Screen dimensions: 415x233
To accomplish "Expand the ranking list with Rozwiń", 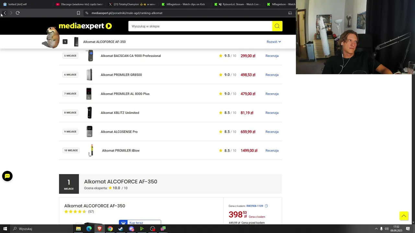I will pyautogui.click(x=274, y=42).
